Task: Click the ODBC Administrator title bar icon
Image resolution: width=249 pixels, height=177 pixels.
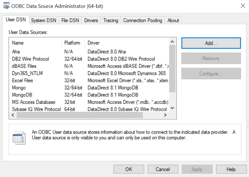Action: (x=5, y=6)
